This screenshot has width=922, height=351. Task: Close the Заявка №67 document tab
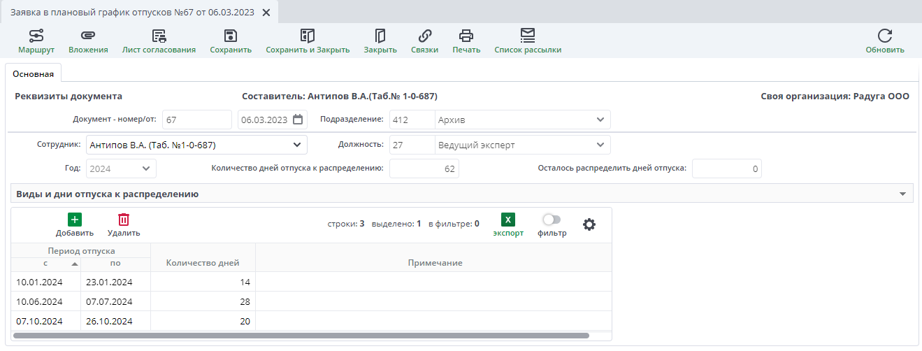[266, 13]
